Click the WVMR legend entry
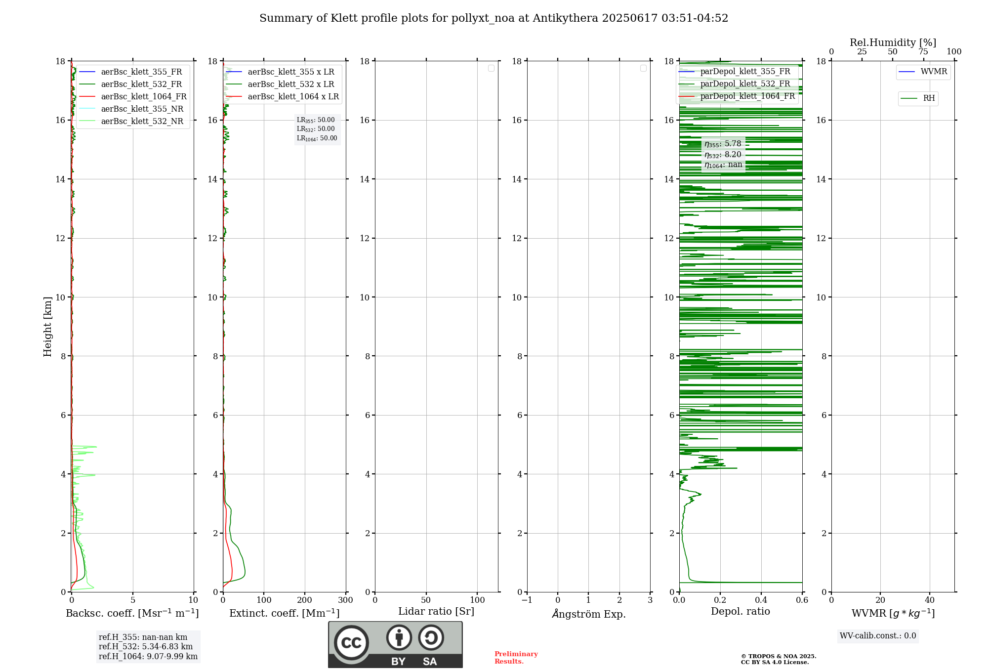Screen dimensions: 988x672 pos(923,72)
